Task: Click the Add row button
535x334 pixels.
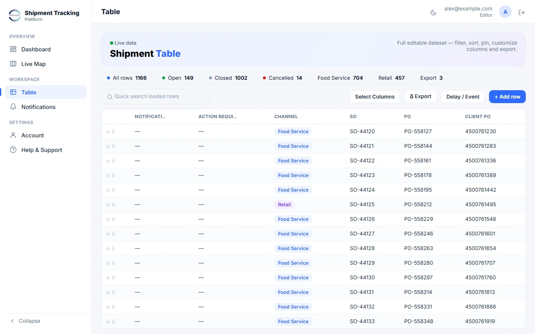Action: coord(507,96)
